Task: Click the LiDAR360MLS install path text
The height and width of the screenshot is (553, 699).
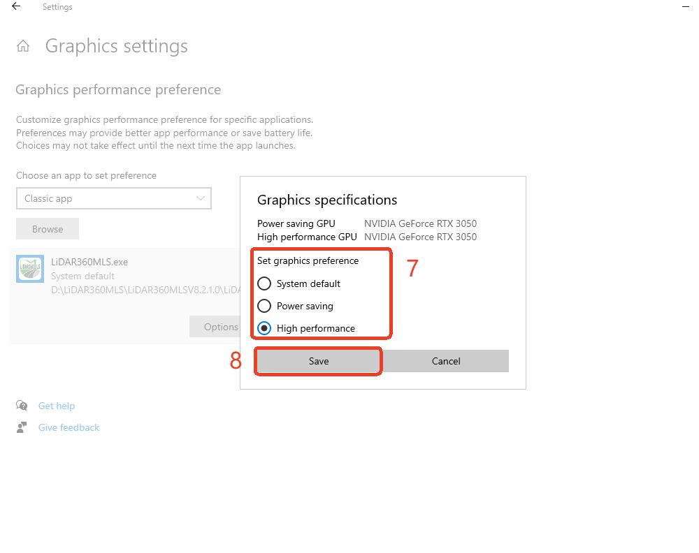Action: click(x=145, y=290)
